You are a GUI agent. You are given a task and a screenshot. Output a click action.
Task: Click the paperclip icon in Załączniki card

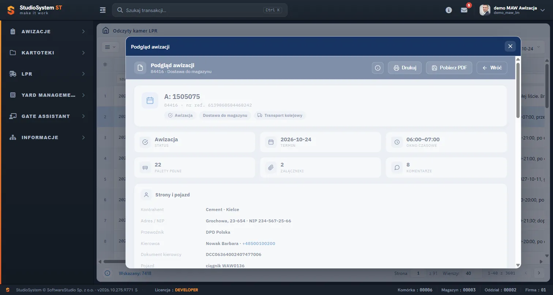[x=271, y=168]
